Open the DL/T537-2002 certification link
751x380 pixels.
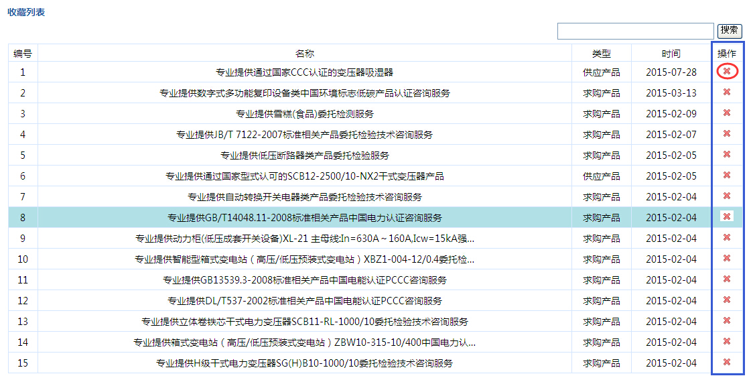click(304, 301)
